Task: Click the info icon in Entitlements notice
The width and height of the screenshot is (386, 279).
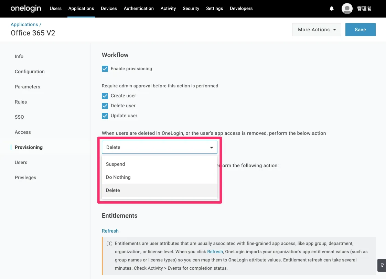Action: (109, 244)
